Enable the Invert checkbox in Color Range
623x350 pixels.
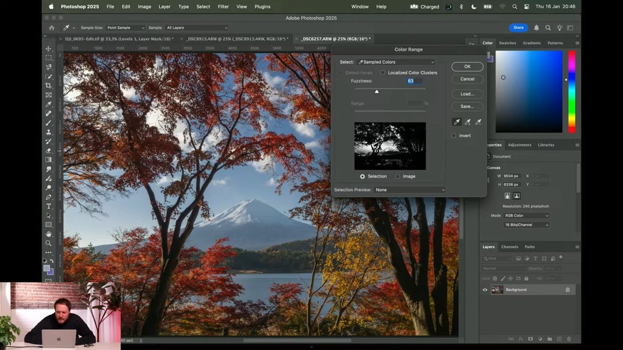(x=454, y=136)
